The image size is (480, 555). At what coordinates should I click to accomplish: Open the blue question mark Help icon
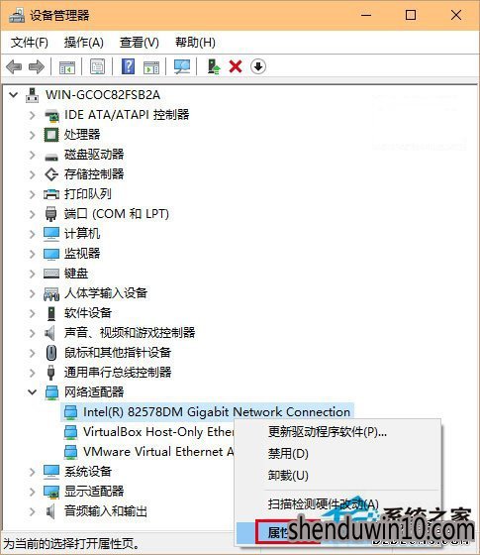click(128, 66)
